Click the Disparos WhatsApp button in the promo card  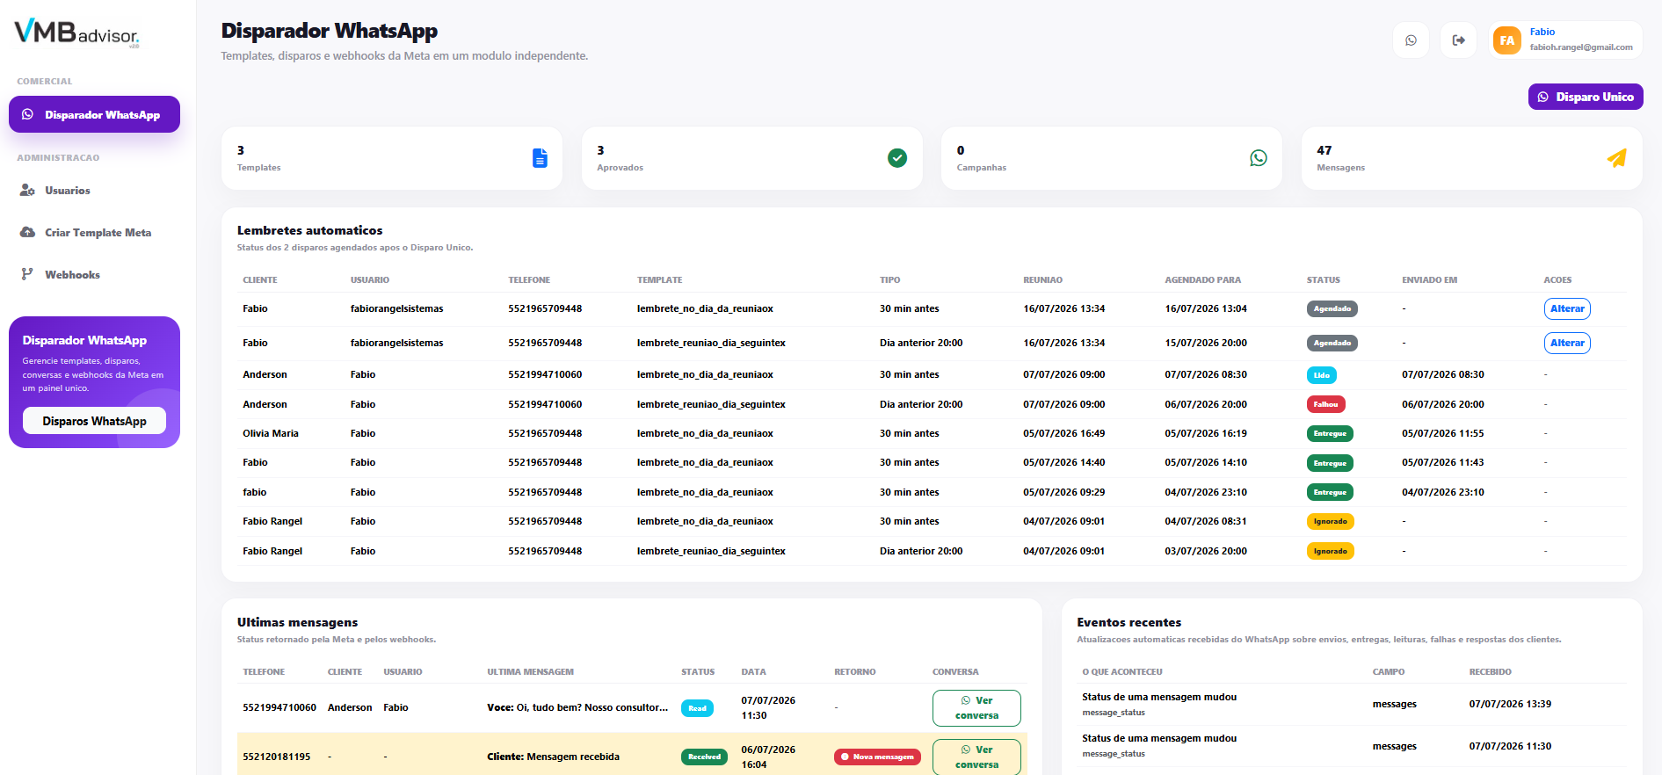tap(94, 421)
